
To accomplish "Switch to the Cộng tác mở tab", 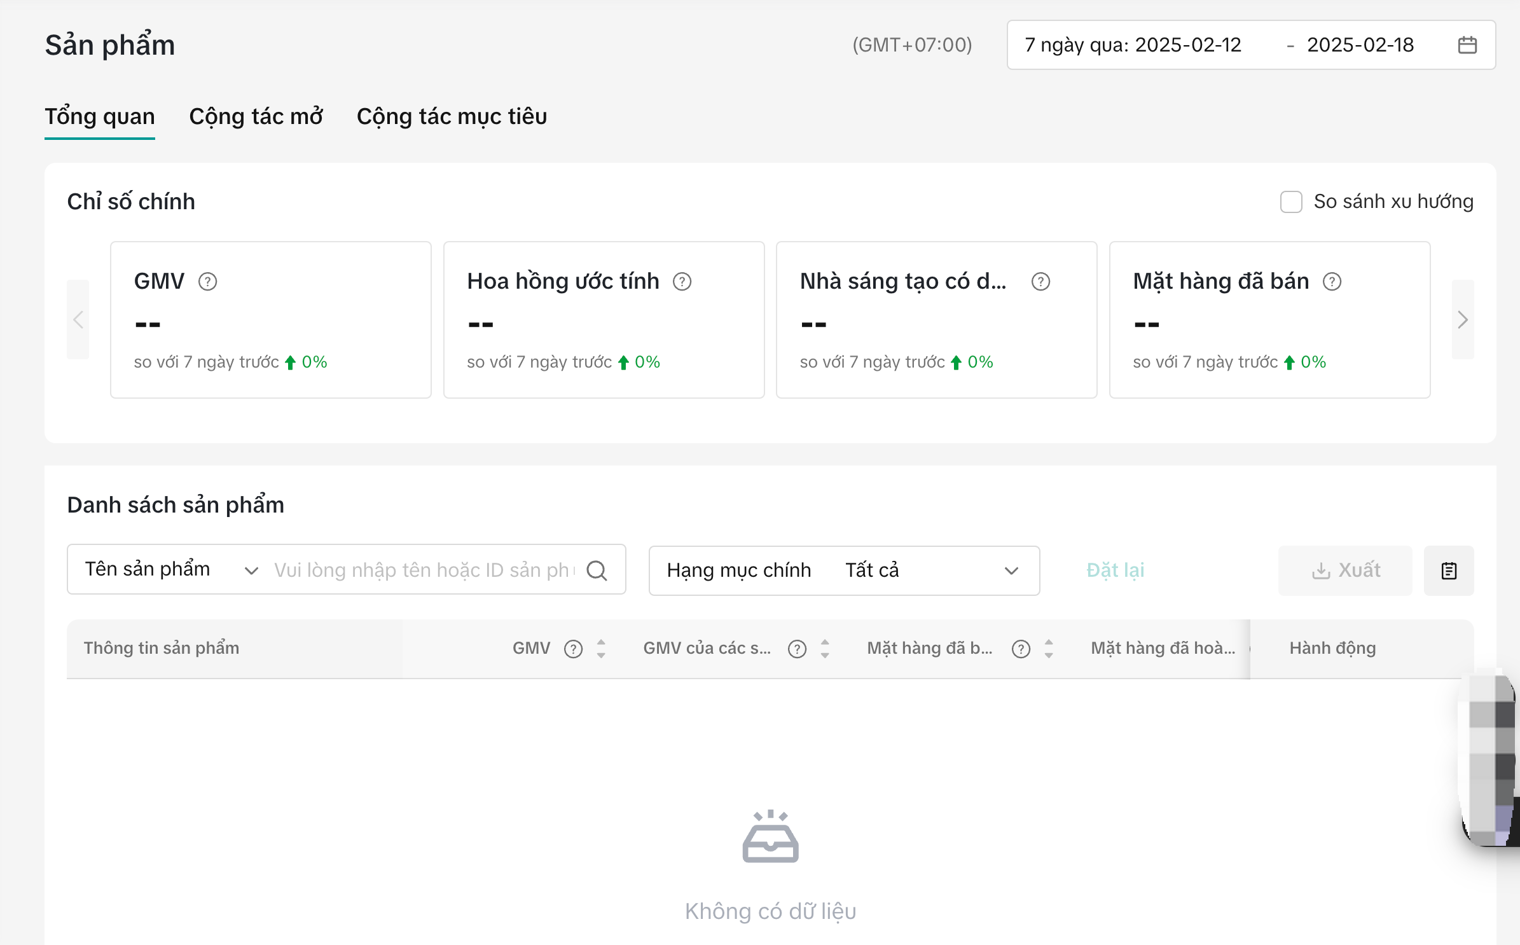I will [x=256, y=117].
